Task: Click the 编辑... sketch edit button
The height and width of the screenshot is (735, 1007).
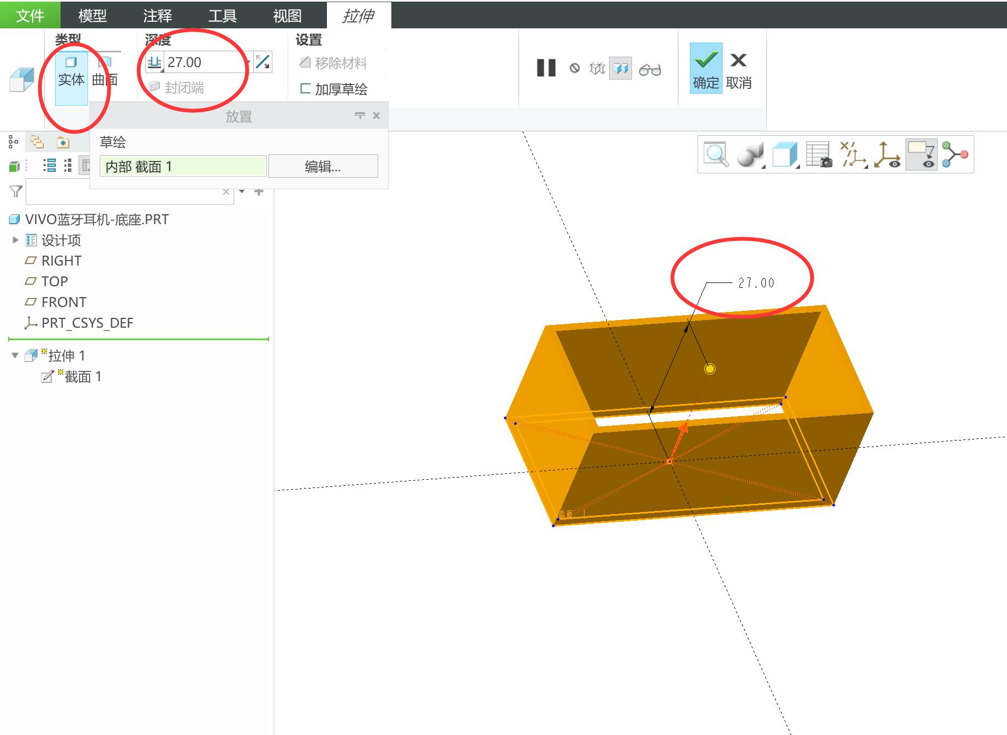Action: [x=323, y=166]
